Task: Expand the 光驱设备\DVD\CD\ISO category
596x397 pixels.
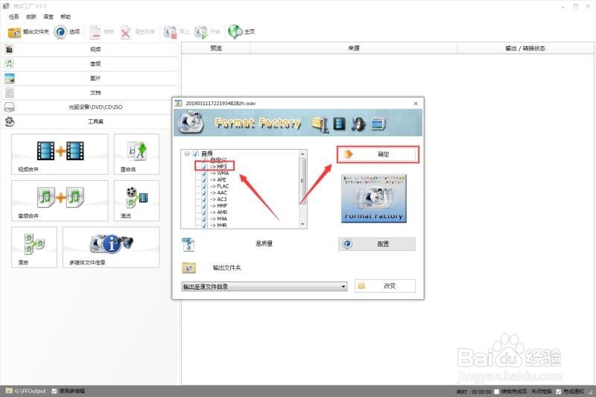Action: 90,107
